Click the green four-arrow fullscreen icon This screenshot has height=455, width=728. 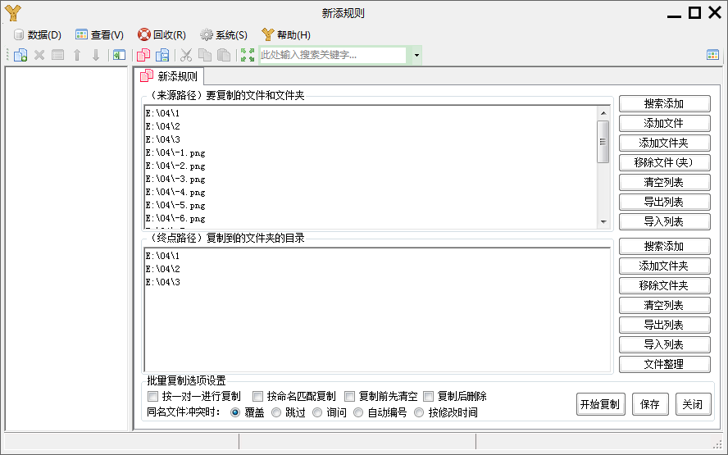(x=248, y=55)
